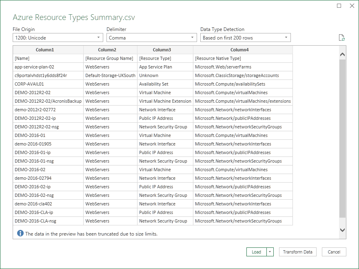
Task: Select the Column3 header
Action: coord(165,50)
